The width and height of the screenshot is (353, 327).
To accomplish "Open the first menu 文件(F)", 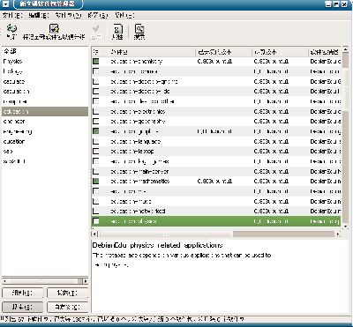I will pos(12,15).
